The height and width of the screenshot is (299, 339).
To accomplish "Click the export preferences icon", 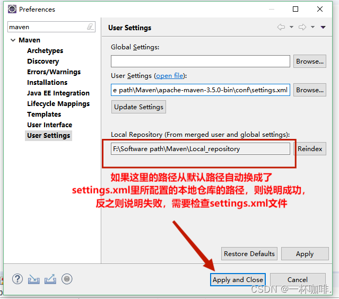I will (50, 279).
